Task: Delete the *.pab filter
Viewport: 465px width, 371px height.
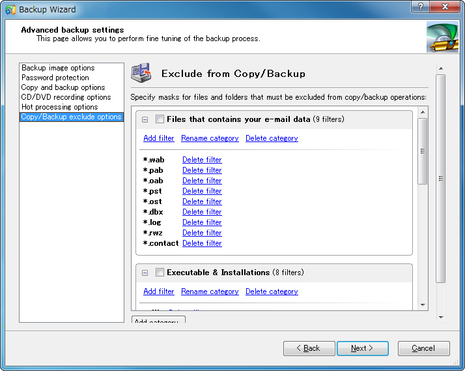Action: click(202, 170)
